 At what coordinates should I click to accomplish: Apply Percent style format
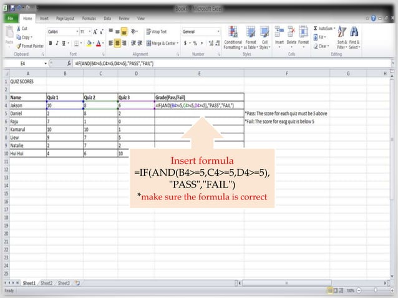point(195,44)
